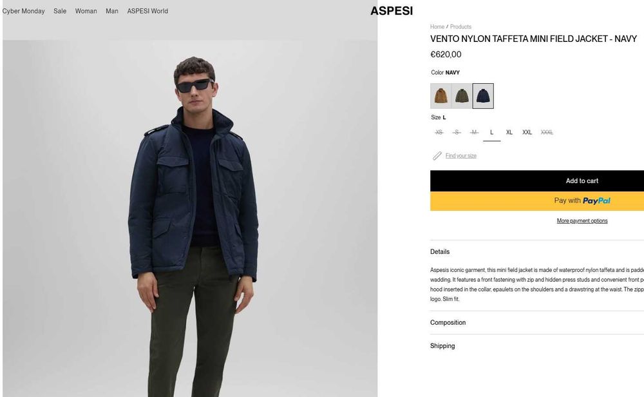The image size is (644, 397).
Task: Open More payment options link
Action: [x=582, y=221]
